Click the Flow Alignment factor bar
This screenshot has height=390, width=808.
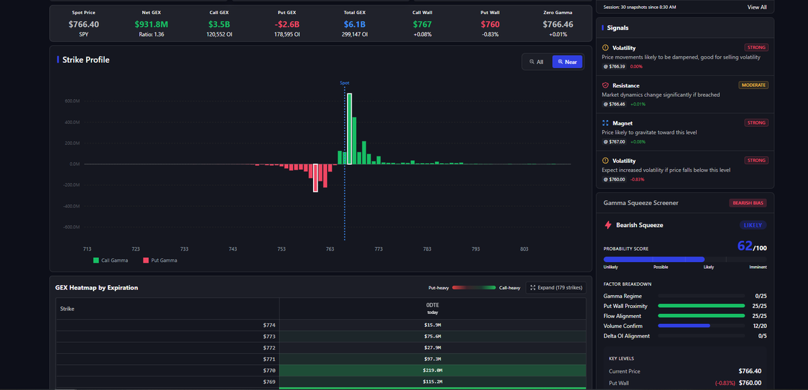pyautogui.click(x=700, y=316)
